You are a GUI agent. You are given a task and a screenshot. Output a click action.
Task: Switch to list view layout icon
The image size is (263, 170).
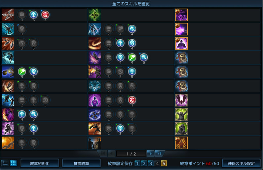5,163
